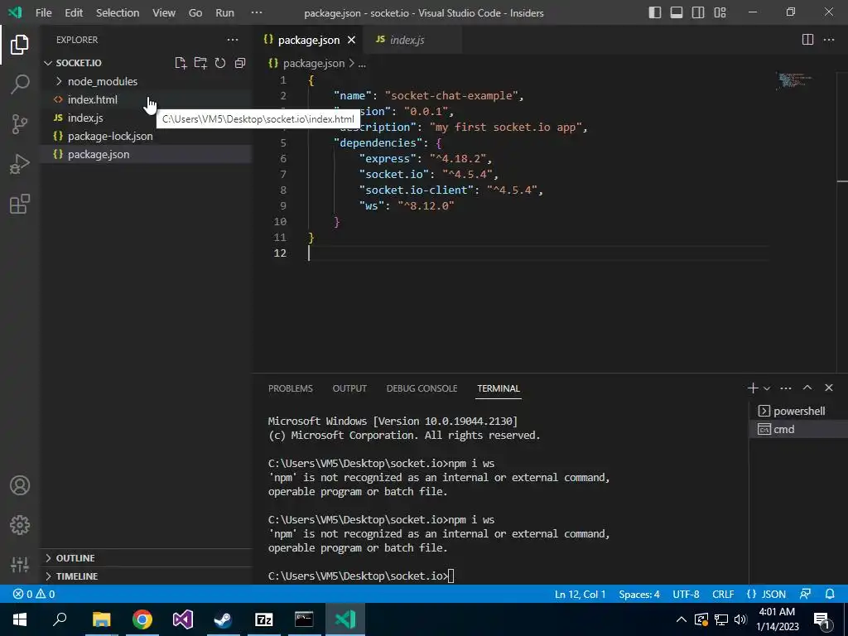Image resolution: width=848 pixels, height=636 pixels.
Task: Collapse the SOCKET.IO root folder
Action: [x=48, y=63]
